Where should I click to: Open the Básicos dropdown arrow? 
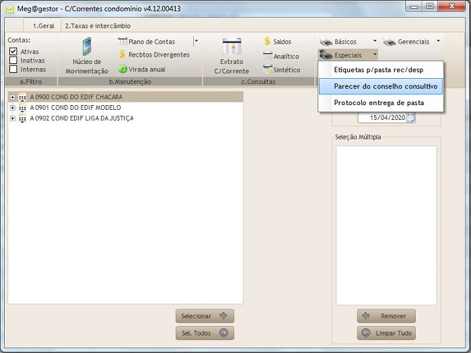375,40
